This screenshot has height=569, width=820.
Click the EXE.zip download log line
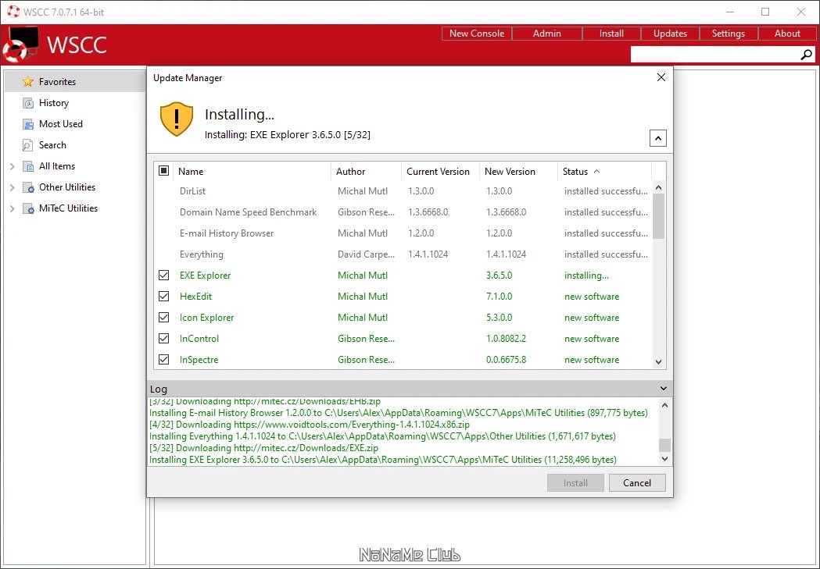click(263, 448)
